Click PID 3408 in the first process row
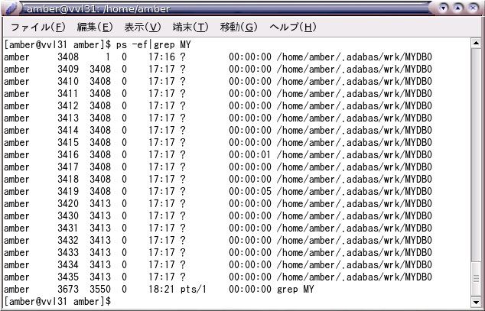This screenshot has height=311, width=485. [x=68, y=57]
